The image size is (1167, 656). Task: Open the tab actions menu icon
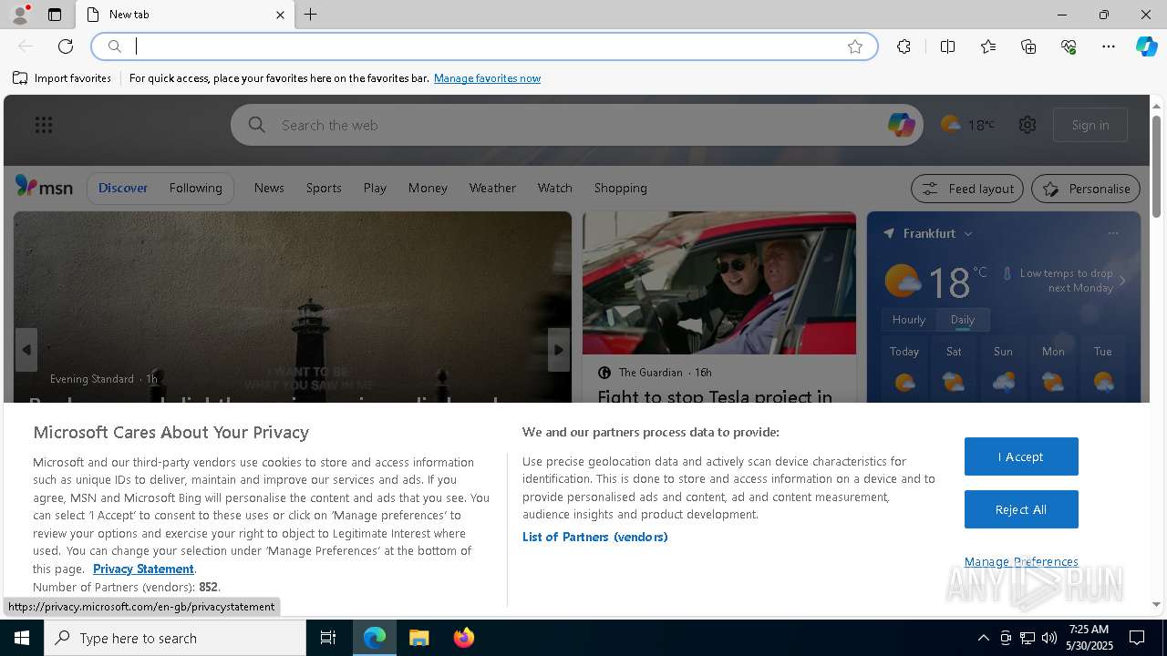55,15
